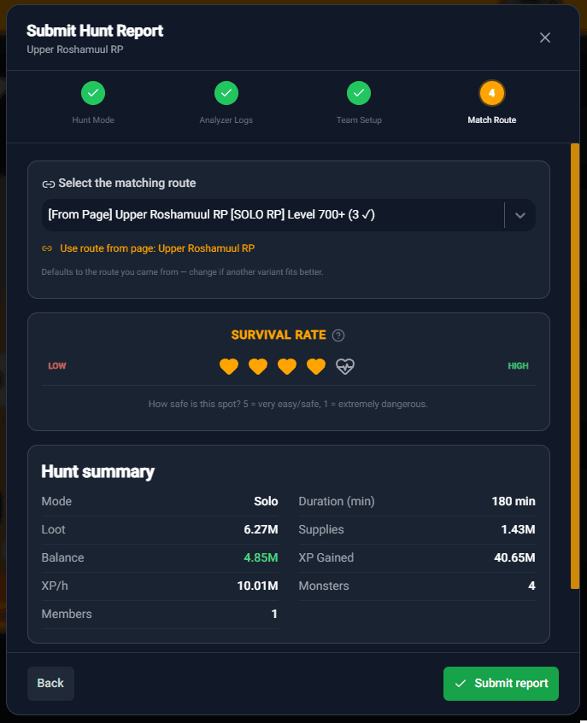Set survival rate to two hearts

[x=258, y=366]
